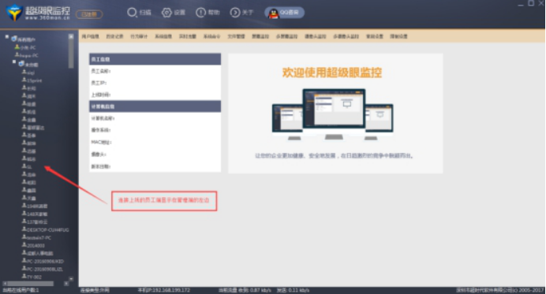This screenshot has width=546, height=294.
Task: Click the user icon beside 2014003
Action: click(x=24, y=245)
